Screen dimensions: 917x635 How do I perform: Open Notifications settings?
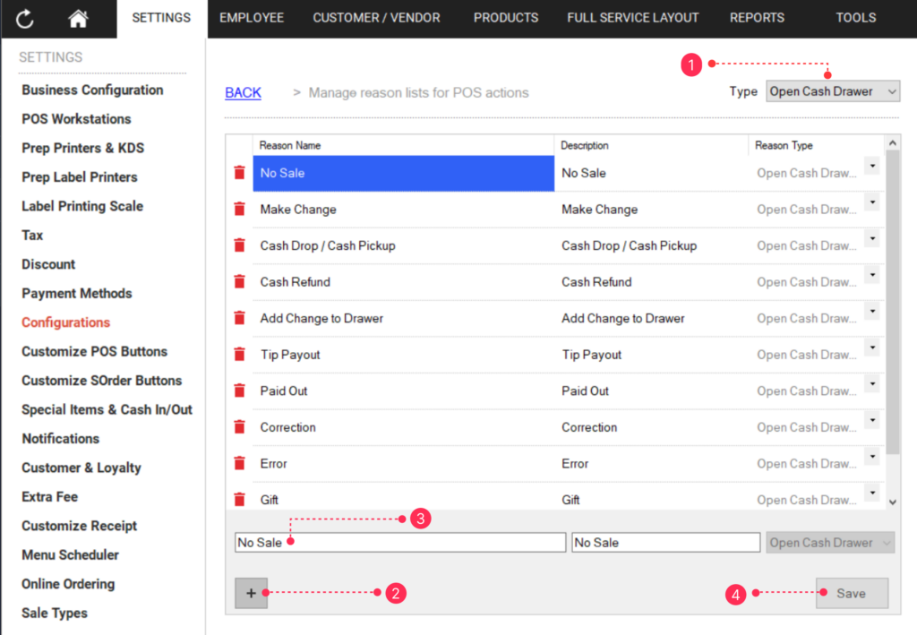click(x=61, y=439)
